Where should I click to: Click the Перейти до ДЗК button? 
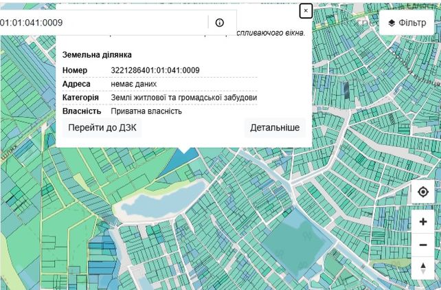[x=102, y=128]
